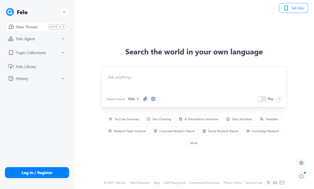Submit the query with the arrow icon
The height and width of the screenshot is (189, 314).
click(279, 99)
